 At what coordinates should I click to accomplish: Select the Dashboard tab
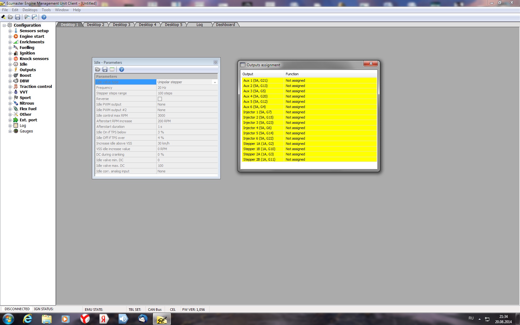[x=225, y=25]
